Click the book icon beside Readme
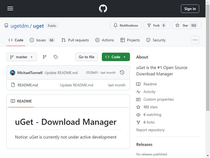The image size is (210, 158). point(138,84)
